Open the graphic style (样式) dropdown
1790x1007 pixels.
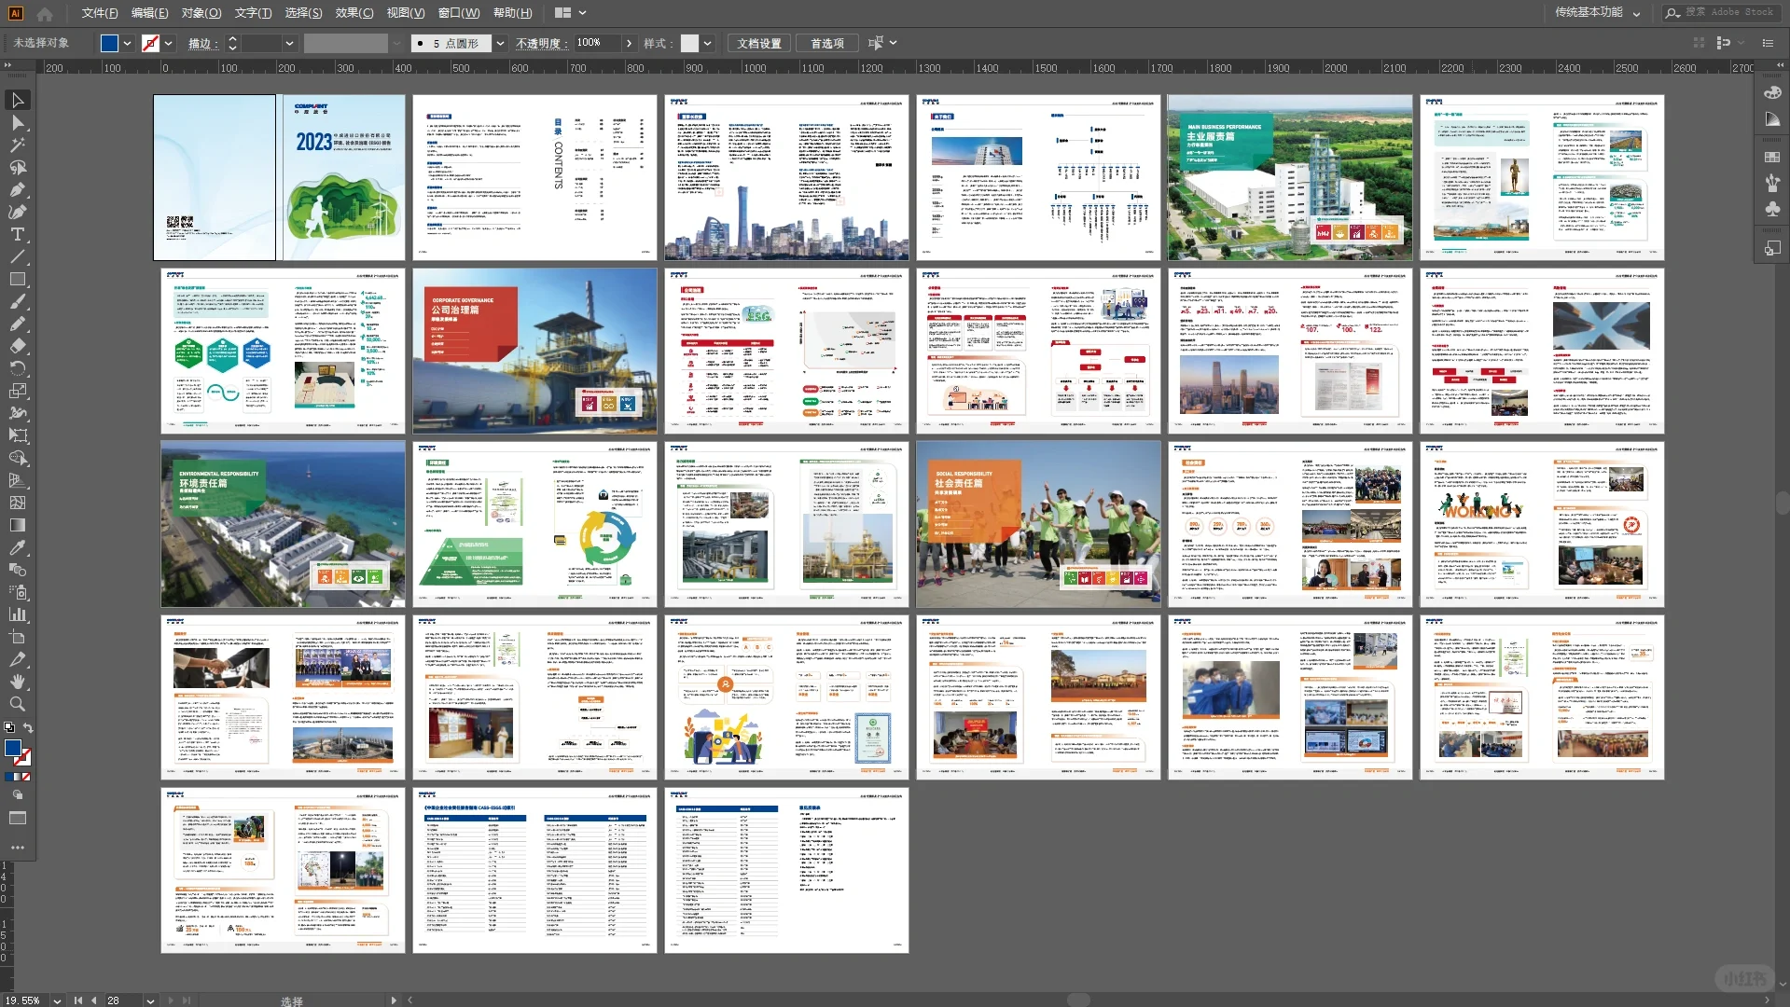coord(707,43)
